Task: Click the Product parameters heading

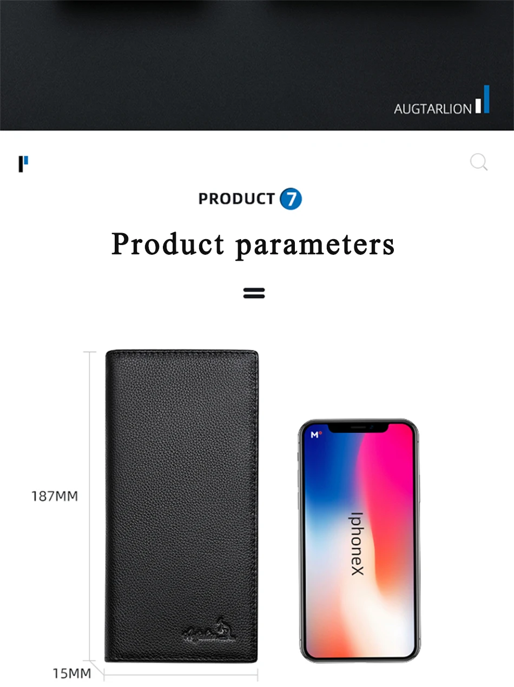Action: point(253,245)
